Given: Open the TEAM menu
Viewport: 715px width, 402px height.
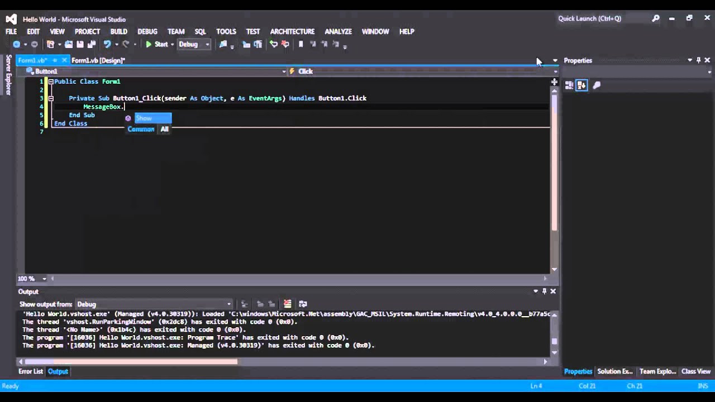Looking at the screenshot, I should pyautogui.click(x=176, y=32).
